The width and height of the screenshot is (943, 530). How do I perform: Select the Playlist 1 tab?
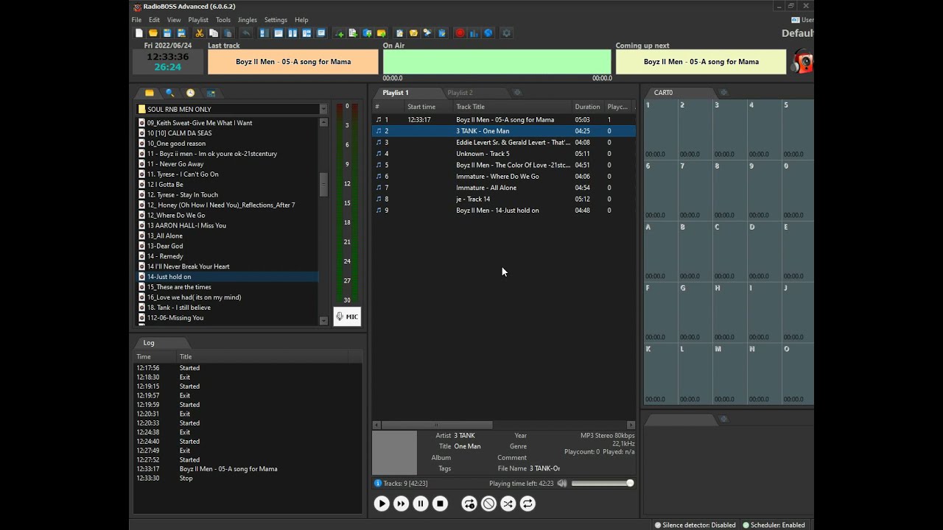pos(396,93)
